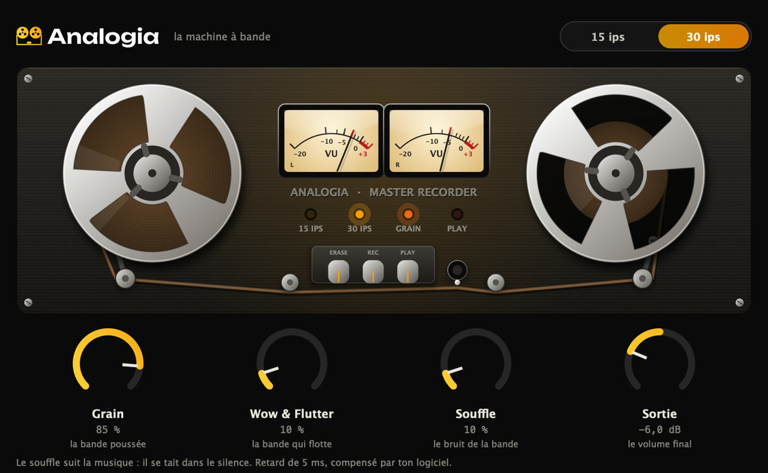Click the guide roller right of the capstan

pos(495,282)
